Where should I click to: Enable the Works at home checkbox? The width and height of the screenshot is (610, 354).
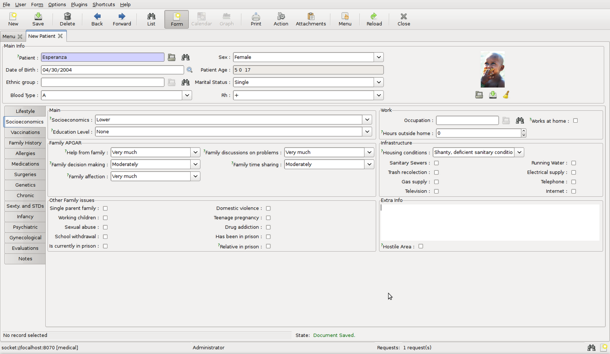[x=576, y=121]
